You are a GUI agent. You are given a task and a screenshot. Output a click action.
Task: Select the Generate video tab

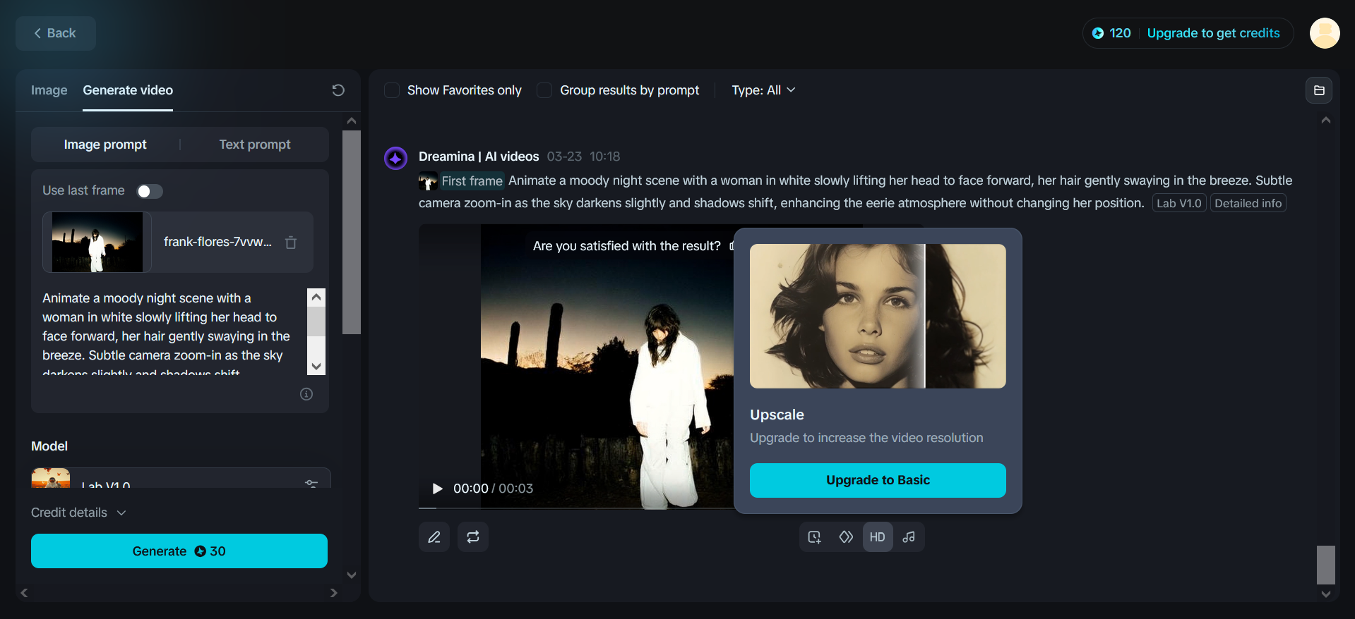(128, 90)
